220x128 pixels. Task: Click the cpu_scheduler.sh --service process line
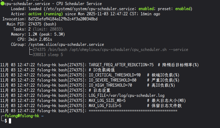click(x=110, y=49)
